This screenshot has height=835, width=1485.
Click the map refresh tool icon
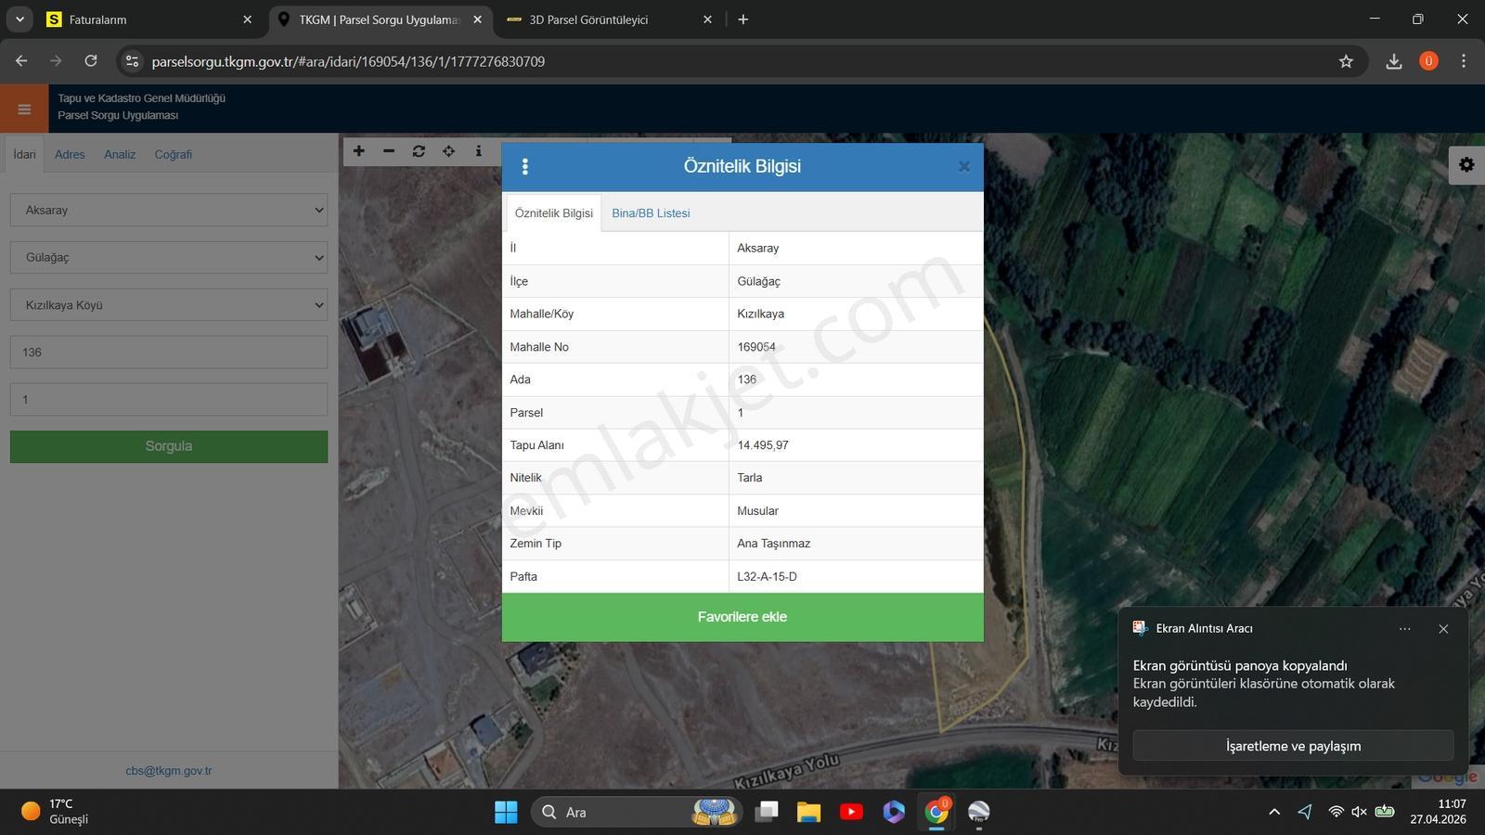tap(419, 151)
